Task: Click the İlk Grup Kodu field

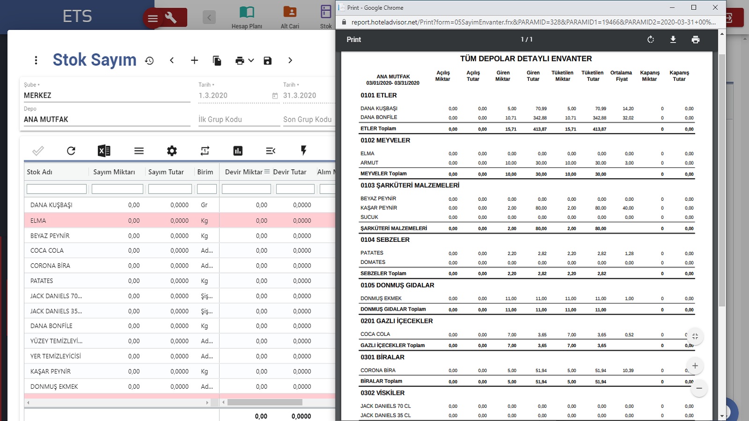Action: click(x=239, y=119)
